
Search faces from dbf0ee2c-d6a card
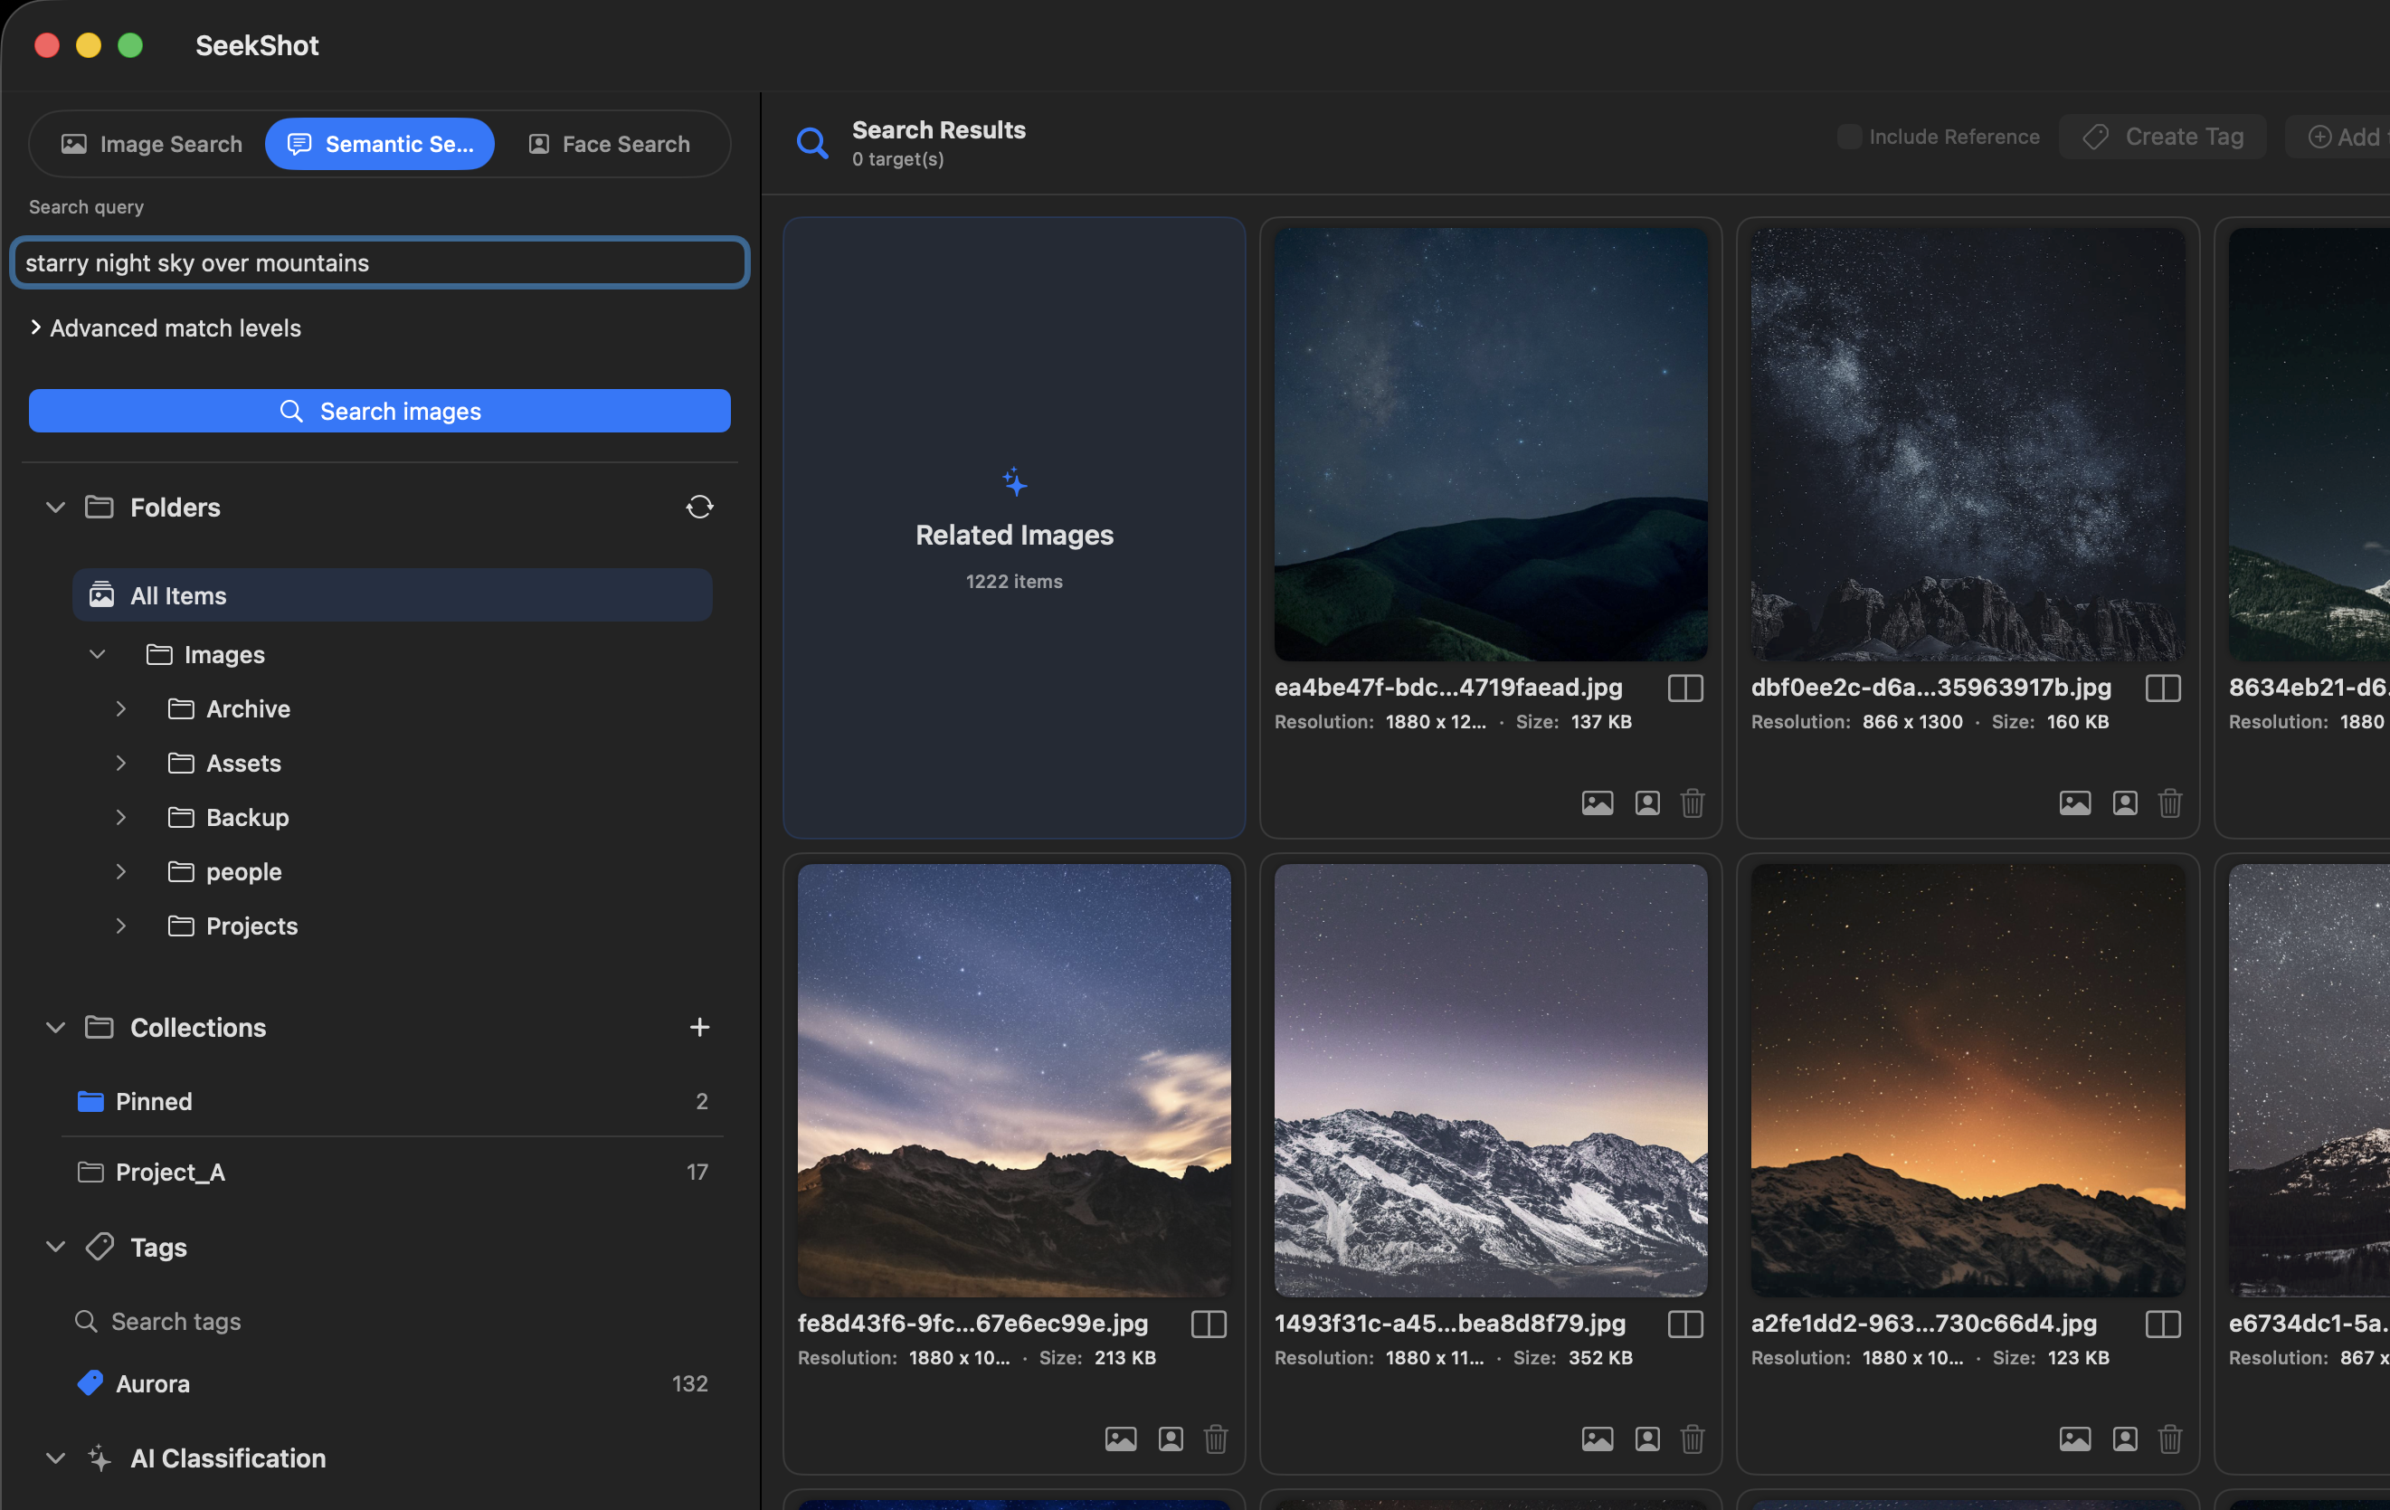(x=2125, y=802)
